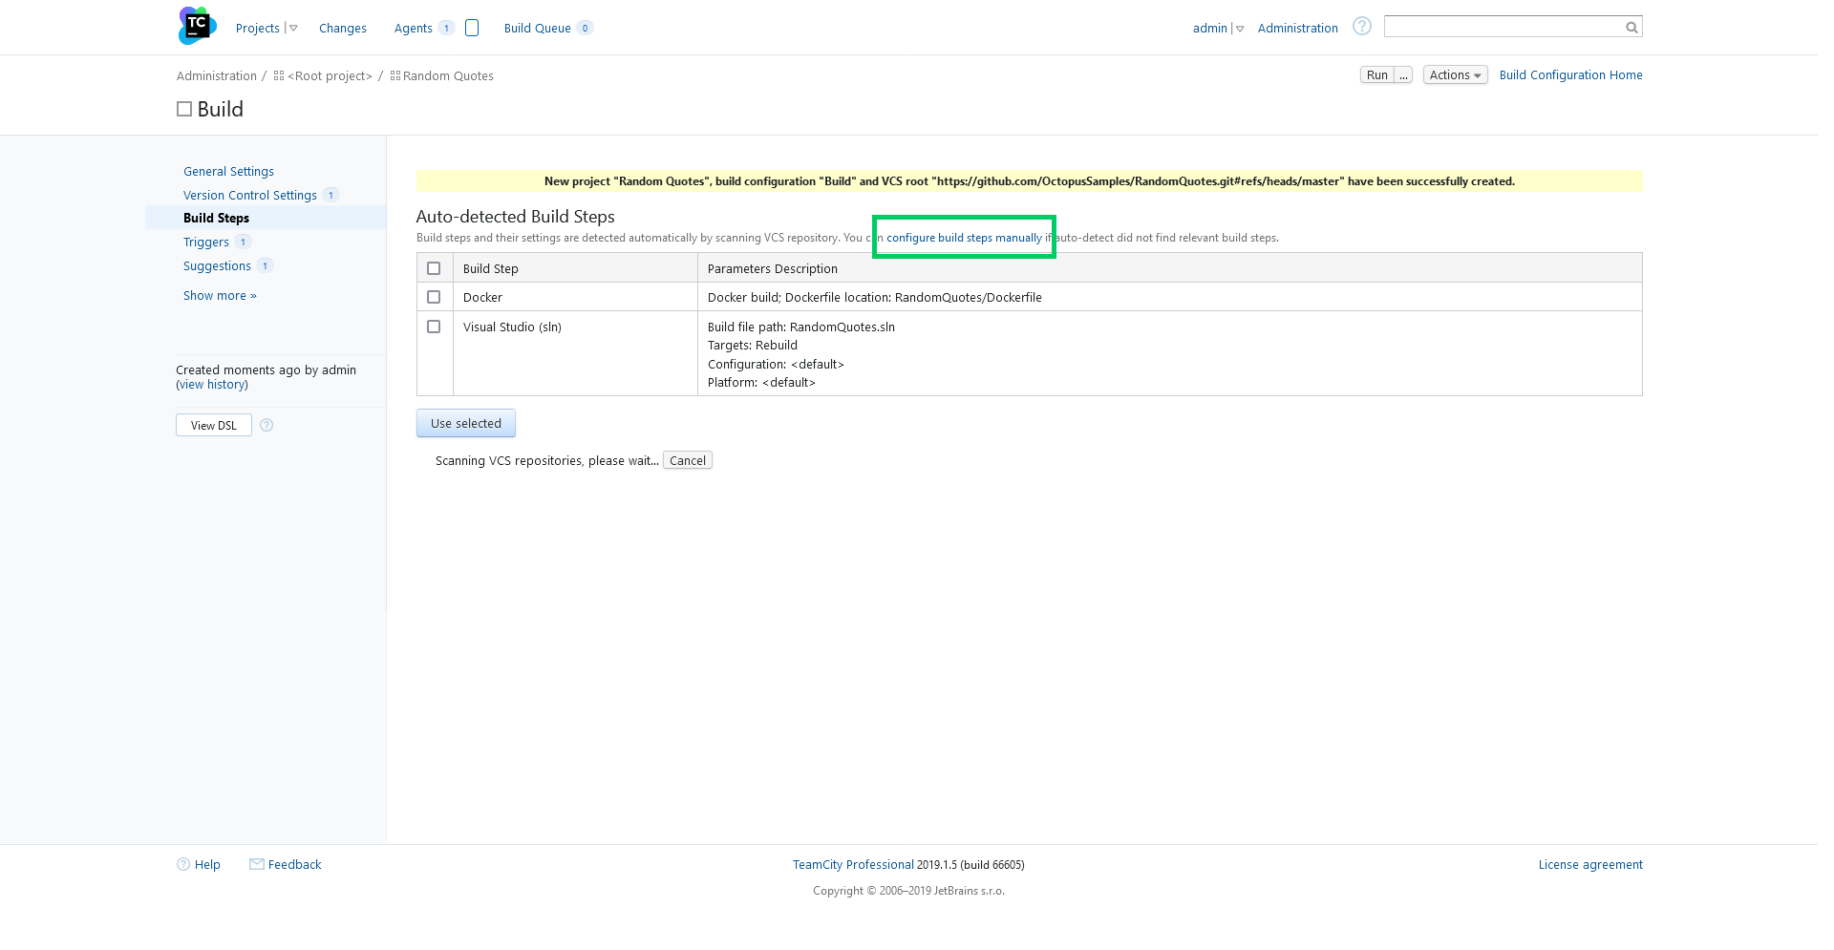Click Root project breadcrumb link
Viewport: 1834px width, 950px height.
330,76
